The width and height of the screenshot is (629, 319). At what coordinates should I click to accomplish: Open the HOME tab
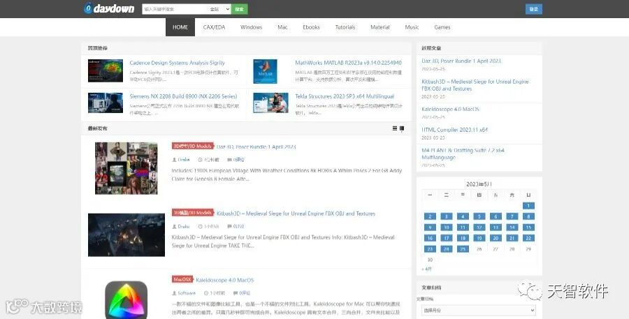180,27
